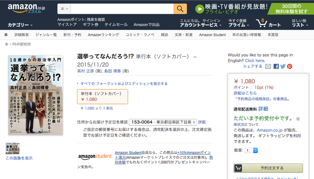Viewport: 314px width, 179px height.
Task: Click the green play icon for Prime Video
Action: pyautogui.click(x=199, y=9)
